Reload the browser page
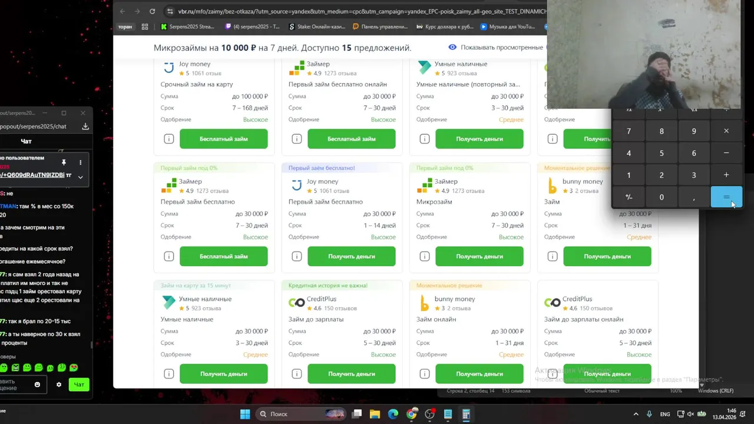754x424 pixels. pyautogui.click(x=152, y=11)
